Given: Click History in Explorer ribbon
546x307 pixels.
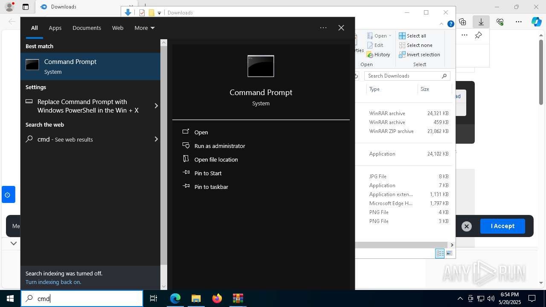Looking at the screenshot, I should (378, 55).
